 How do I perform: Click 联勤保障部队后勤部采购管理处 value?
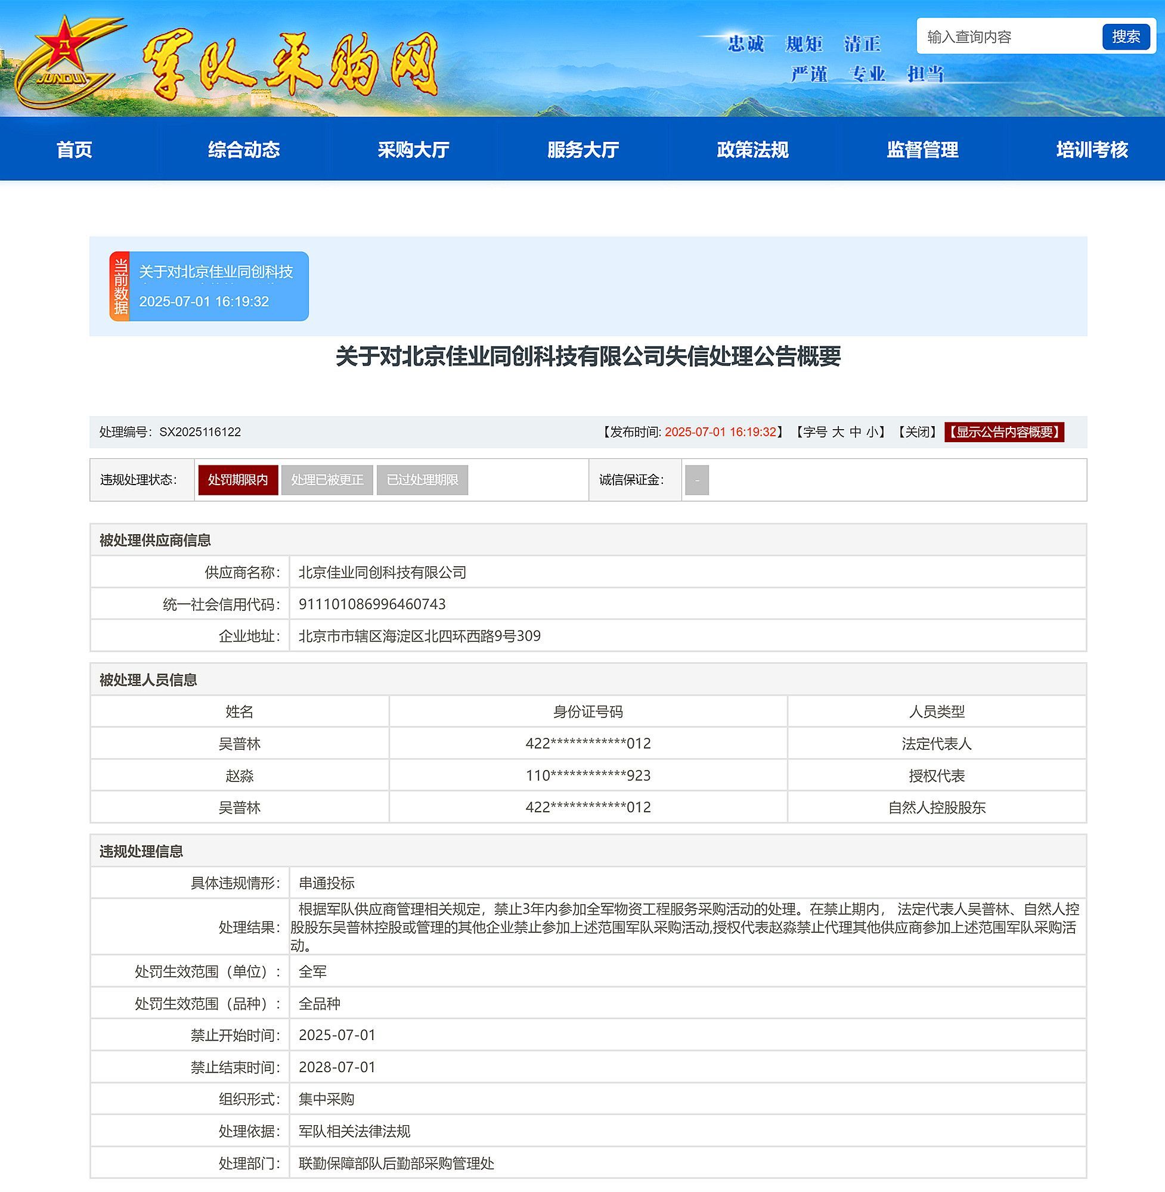[x=396, y=1163]
